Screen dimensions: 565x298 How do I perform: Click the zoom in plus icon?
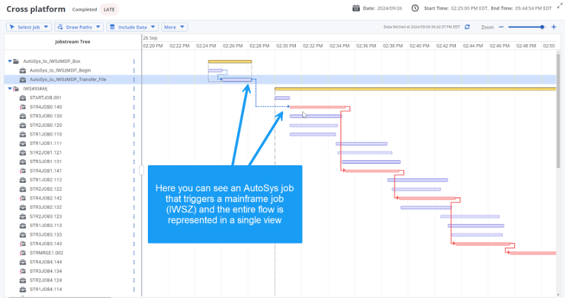click(554, 27)
